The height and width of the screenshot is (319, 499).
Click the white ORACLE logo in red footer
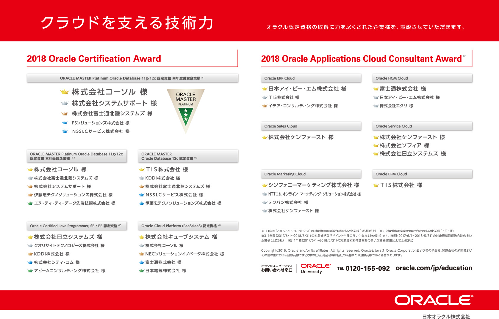pyautogui.click(x=434, y=300)
